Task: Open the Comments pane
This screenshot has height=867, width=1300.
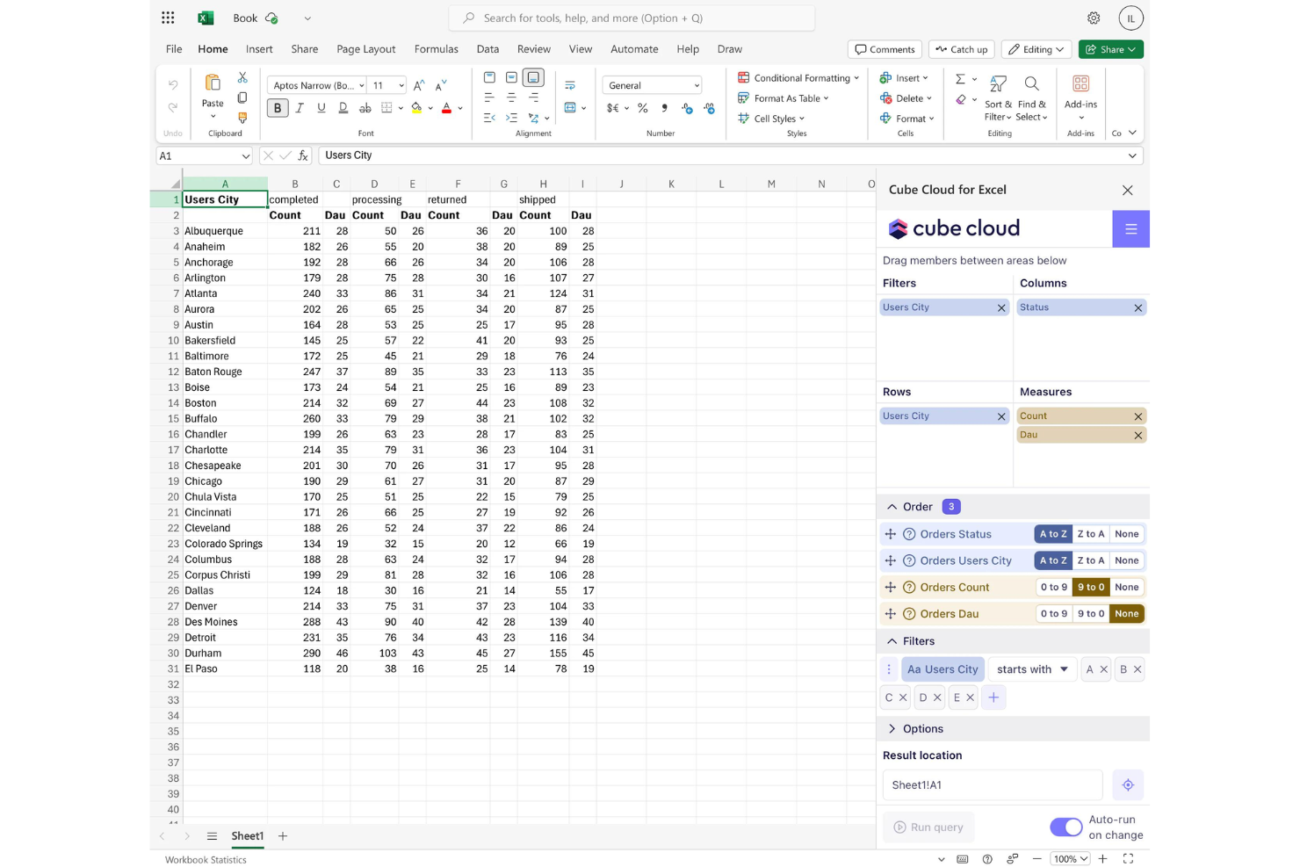Action: [885, 49]
